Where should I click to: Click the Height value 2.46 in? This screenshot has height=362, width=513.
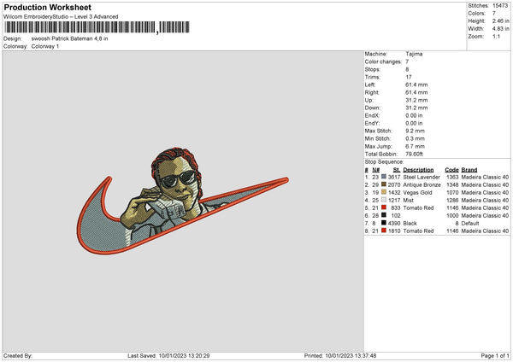click(x=500, y=20)
